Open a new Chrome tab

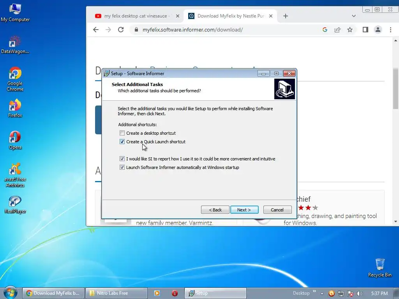pyautogui.click(x=286, y=16)
